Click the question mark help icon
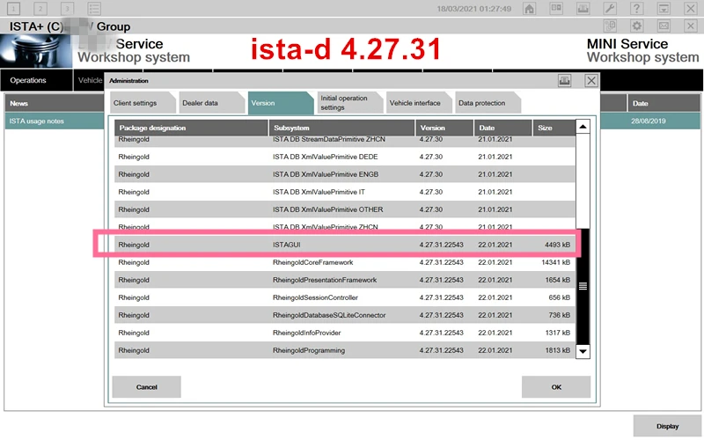Screen dimensions: 704x440 pyautogui.click(x=634, y=9)
